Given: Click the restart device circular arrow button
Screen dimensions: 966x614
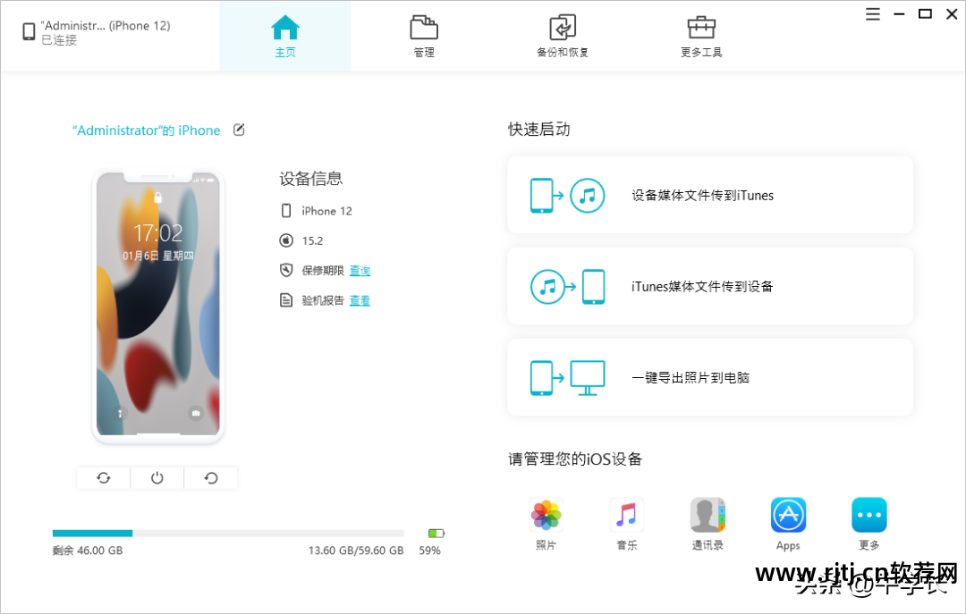Looking at the screenshot, I should tap(211, 478).
